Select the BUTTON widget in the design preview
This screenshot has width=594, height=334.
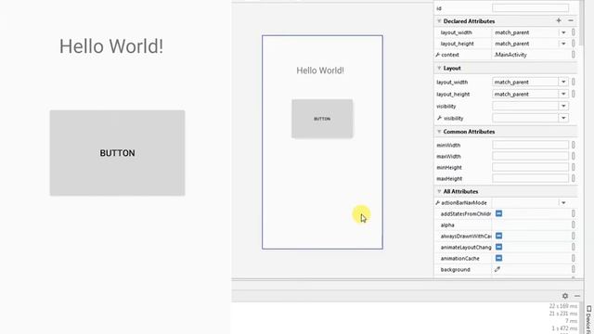(x=322, y=119)
